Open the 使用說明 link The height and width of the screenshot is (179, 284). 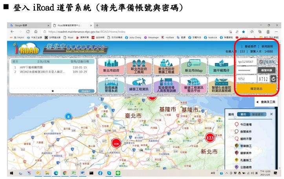pos(267,46)
